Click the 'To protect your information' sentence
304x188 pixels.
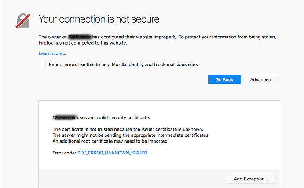(x=227, y=37)
